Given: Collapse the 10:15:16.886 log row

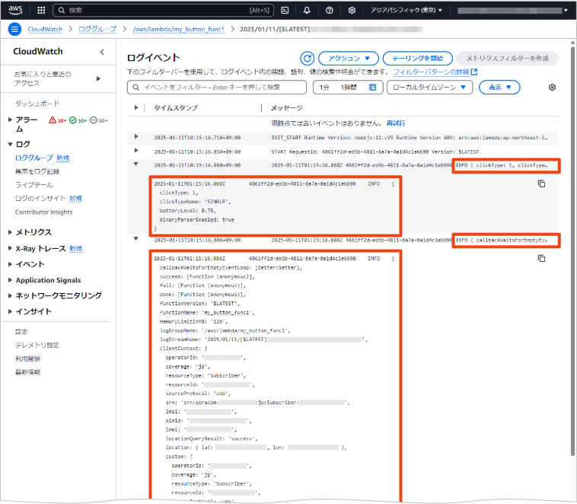Looking at the screenshot, I should pos(135,239).
